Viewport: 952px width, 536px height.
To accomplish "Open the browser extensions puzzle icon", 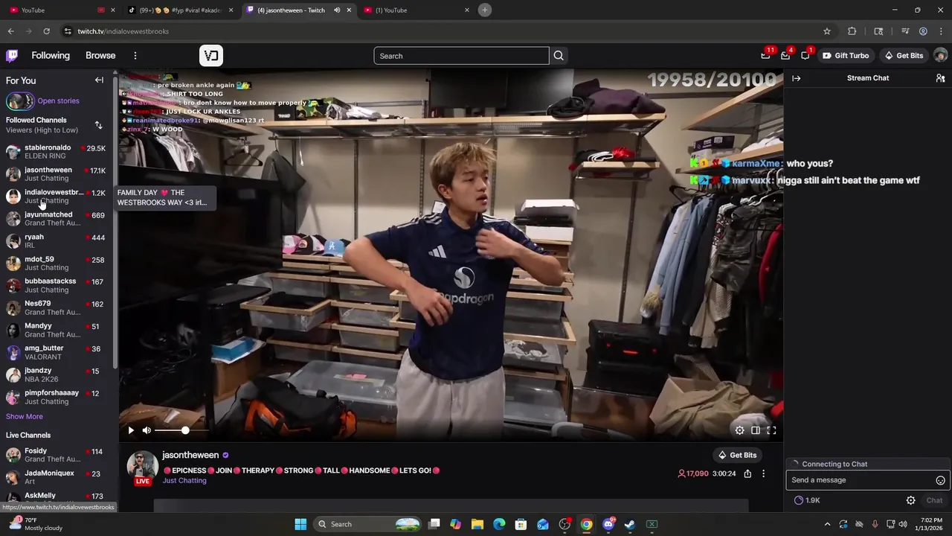I will 852,31.
